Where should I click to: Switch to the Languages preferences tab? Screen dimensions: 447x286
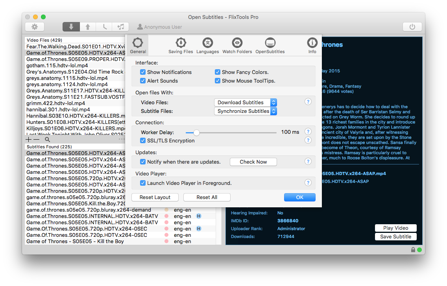207,46
